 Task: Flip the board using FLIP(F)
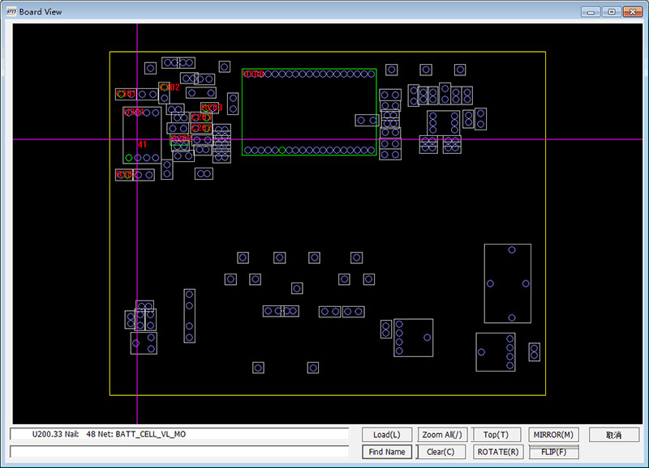(x=553, y=452)
